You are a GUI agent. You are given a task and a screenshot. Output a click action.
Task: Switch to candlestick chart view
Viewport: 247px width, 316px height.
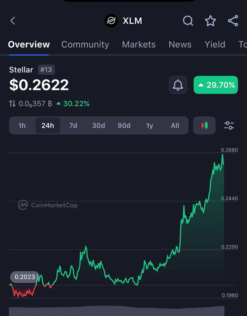(204, 125)
